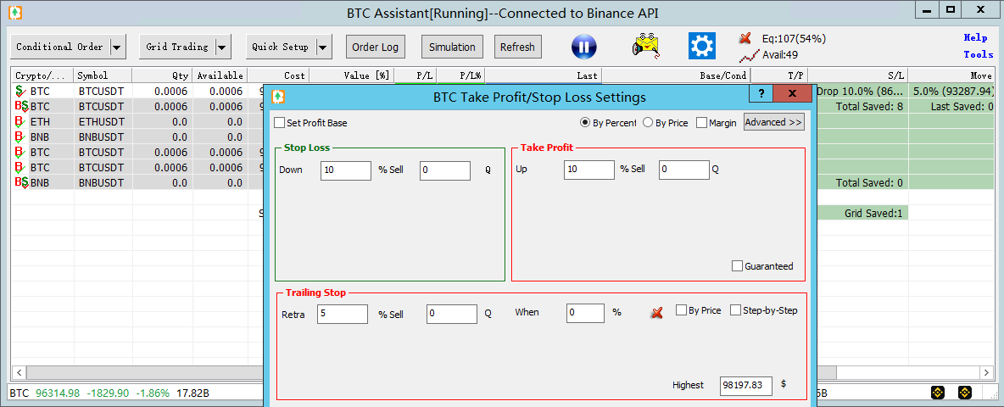Viewport: 1004px width, 407px height.
Task: Click the When percent field
Action: 585,313
